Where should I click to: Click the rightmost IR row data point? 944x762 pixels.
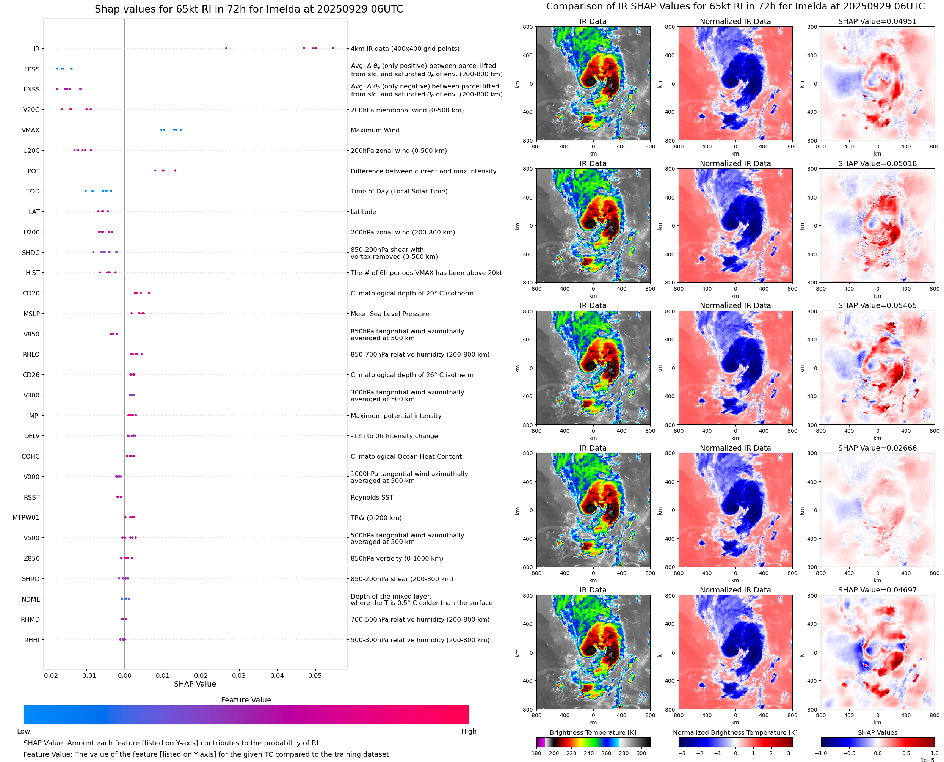[x=333, y=48]
